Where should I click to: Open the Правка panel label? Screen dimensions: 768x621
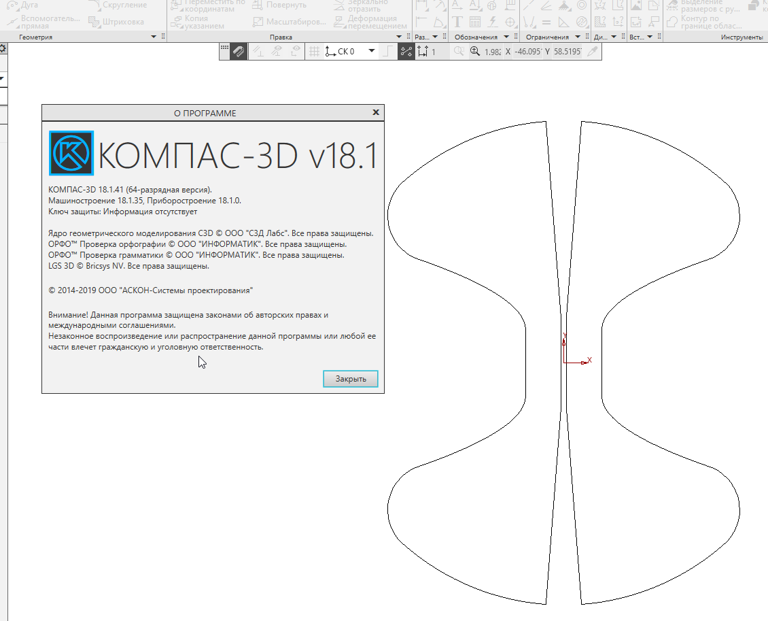(281, 37)
